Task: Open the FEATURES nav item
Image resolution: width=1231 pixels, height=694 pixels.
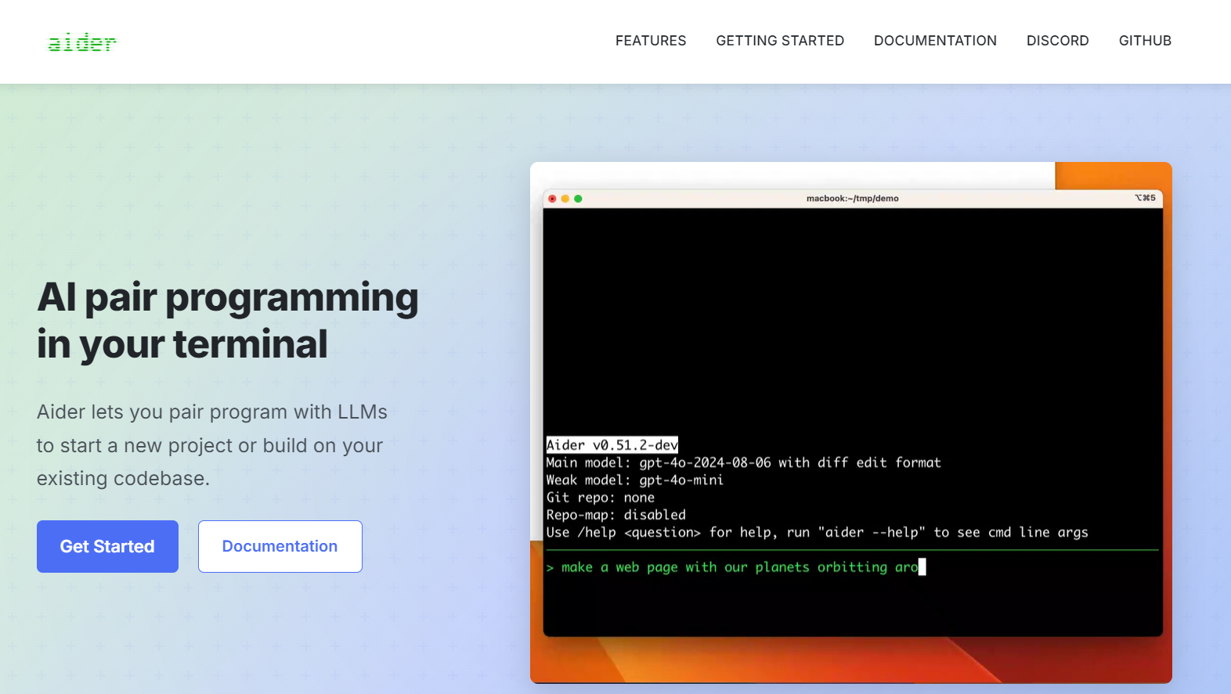Action: (x=650, y=41)
